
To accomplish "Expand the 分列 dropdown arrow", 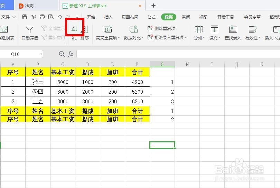I will click(x=204, y=38).
